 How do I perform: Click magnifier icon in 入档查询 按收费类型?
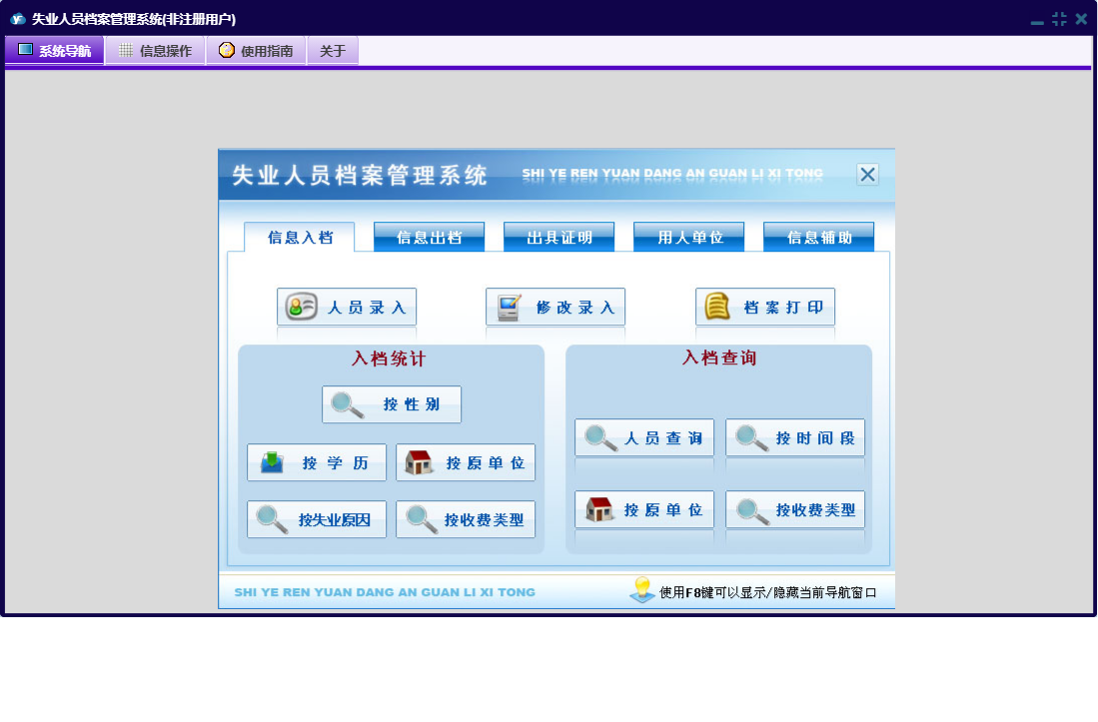tap(752, 510)
